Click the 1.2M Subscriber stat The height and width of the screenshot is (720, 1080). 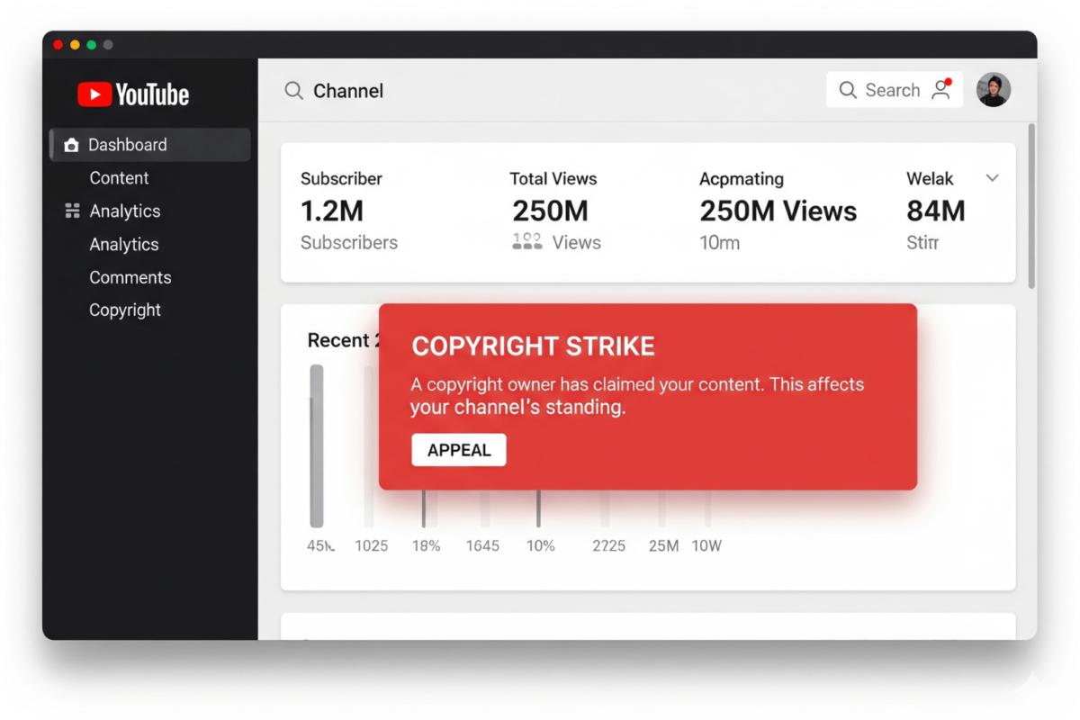tap(332, 211)
